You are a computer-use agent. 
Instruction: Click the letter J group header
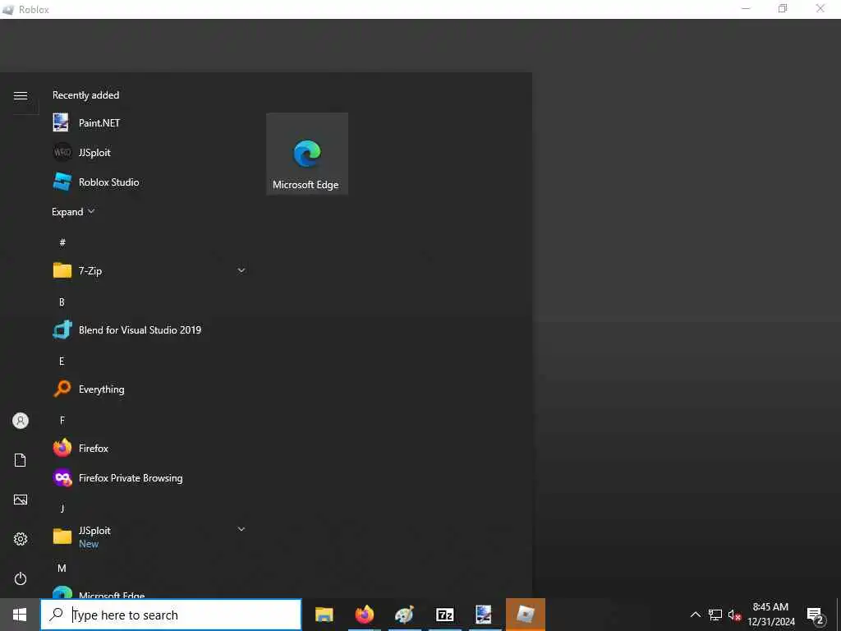click(x=62, y=508)
